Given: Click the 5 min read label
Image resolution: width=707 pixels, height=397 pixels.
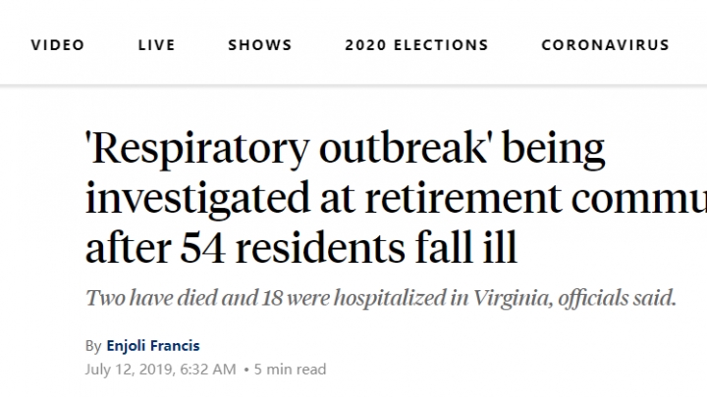Looking at the screenshot, I should click(290, 370).
